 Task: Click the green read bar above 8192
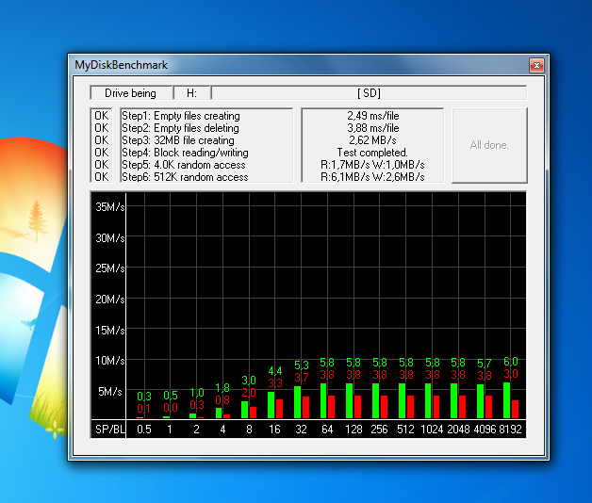click(x=506, y=400)
